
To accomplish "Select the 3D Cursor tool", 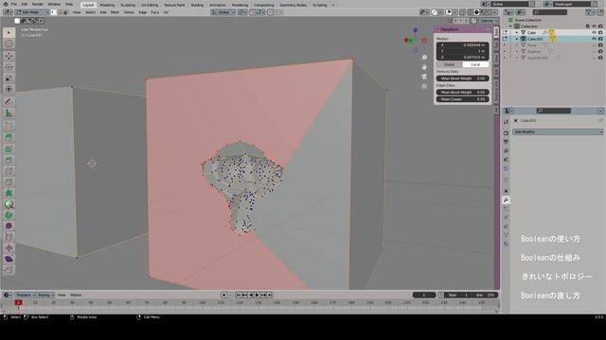I will 9,44.
